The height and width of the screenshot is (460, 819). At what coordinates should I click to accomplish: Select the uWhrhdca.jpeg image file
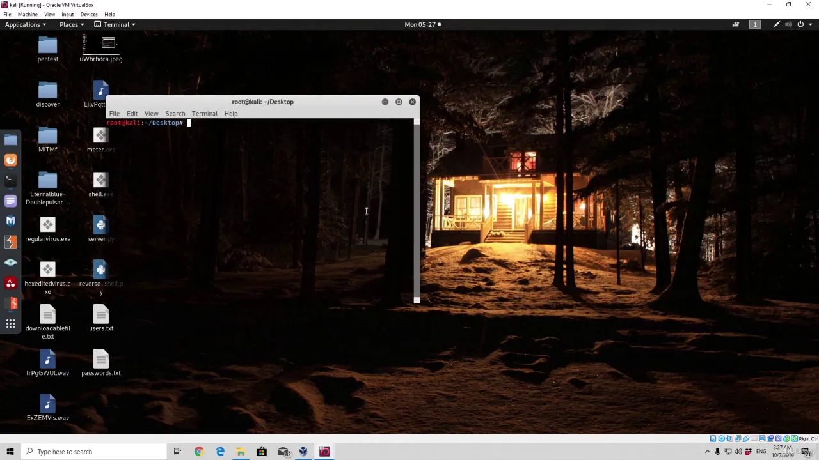click(x=101, y=50)
